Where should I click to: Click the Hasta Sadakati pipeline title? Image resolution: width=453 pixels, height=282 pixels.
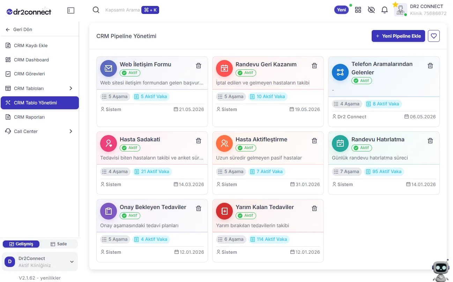pos(140,139)
